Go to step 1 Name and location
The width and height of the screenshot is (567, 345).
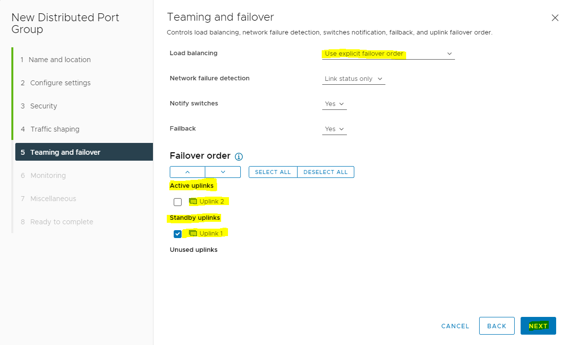pos(55,60)
